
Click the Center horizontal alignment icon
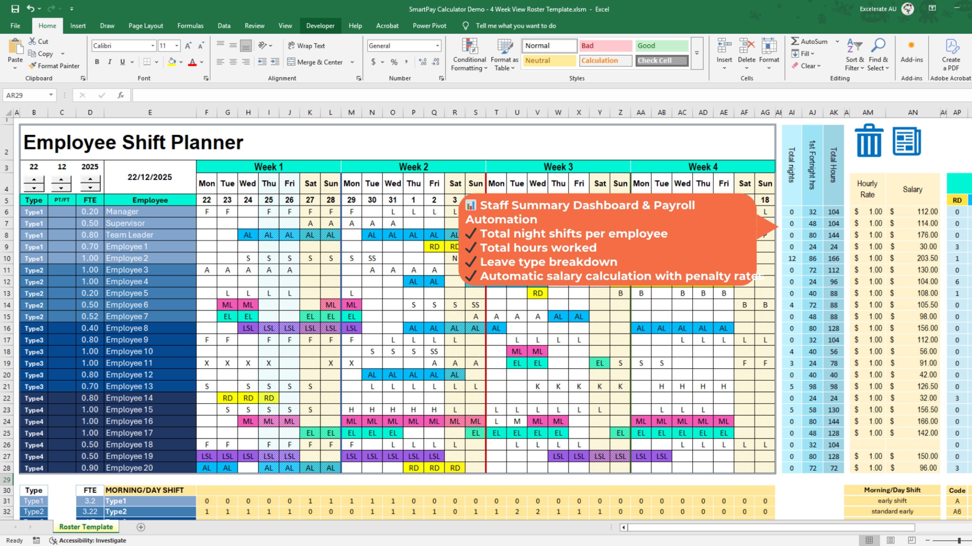pyautogui.click(x=233, y=62)
